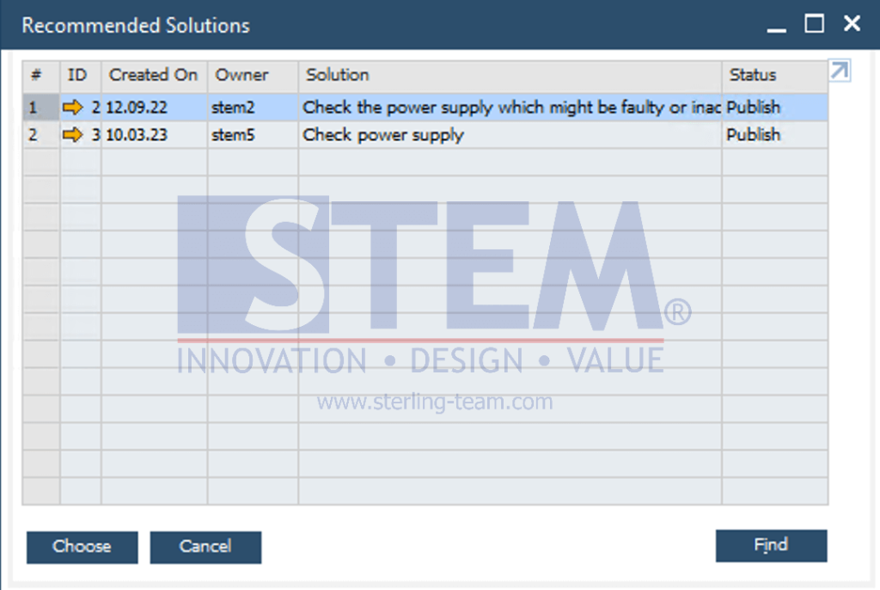Select the "Check power supply" solution cell
This screenshot has height=590, width=880.
383,134
